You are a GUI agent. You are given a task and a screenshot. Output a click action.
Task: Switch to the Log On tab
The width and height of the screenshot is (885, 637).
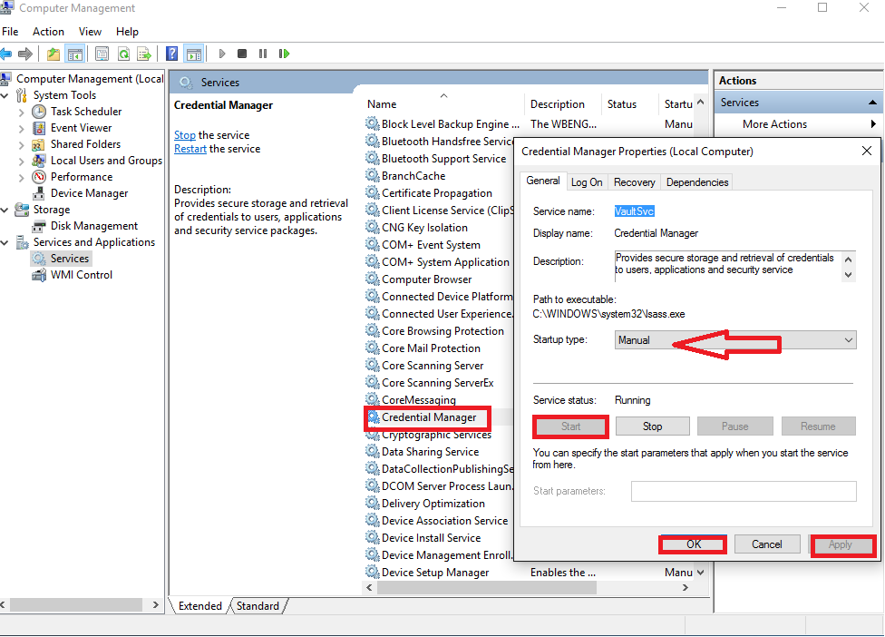point(586,181)
